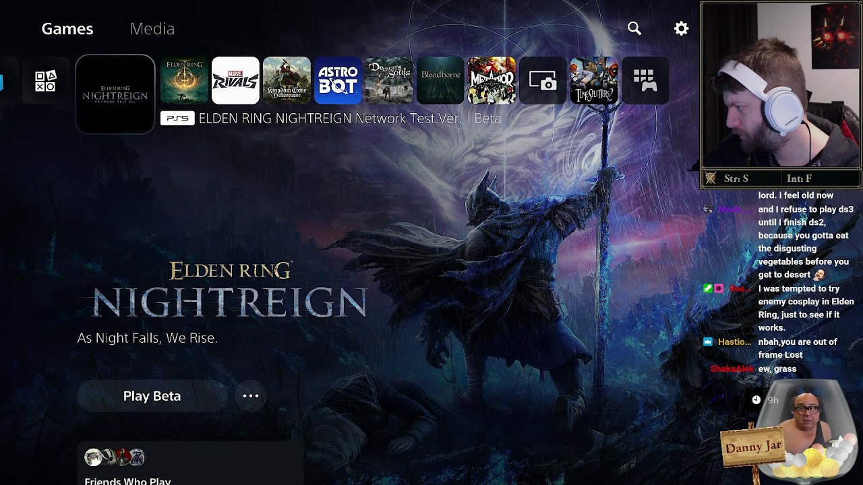Open the Game Library grid icon
The image size is (863, 485).
tap(645, 81)
